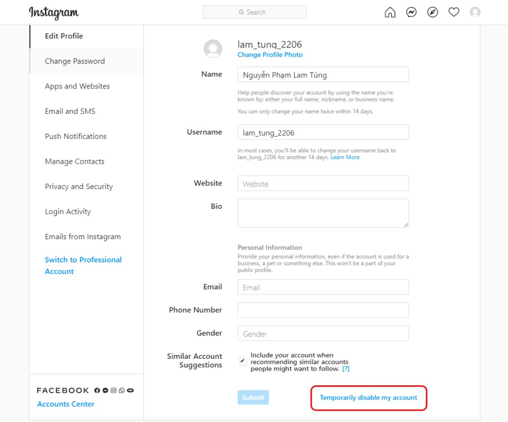Screen dimensions: 508x422
Task: Open the Change Password section
Action: (75, 61)
